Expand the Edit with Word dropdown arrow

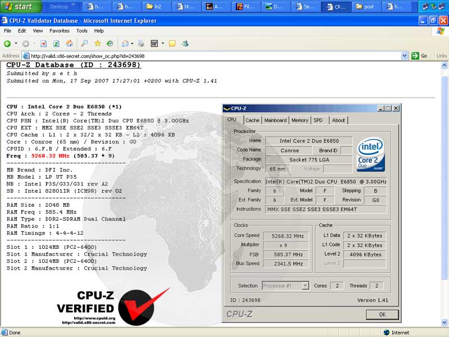(x=163, y=44)
